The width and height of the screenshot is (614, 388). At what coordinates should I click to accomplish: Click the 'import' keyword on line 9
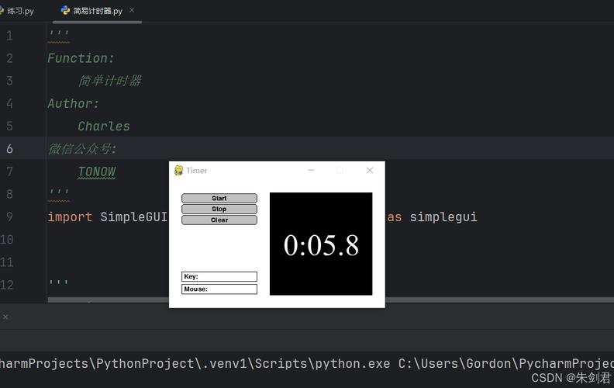point(70,217)
